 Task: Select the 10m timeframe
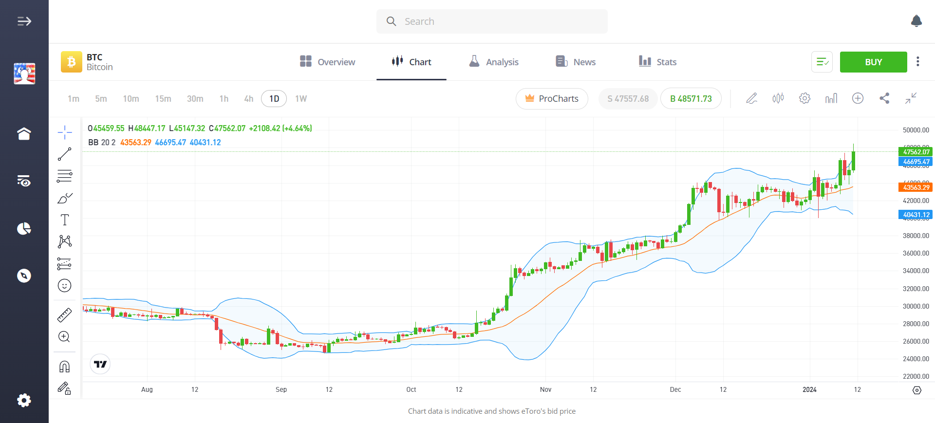[x=131, y=99]
